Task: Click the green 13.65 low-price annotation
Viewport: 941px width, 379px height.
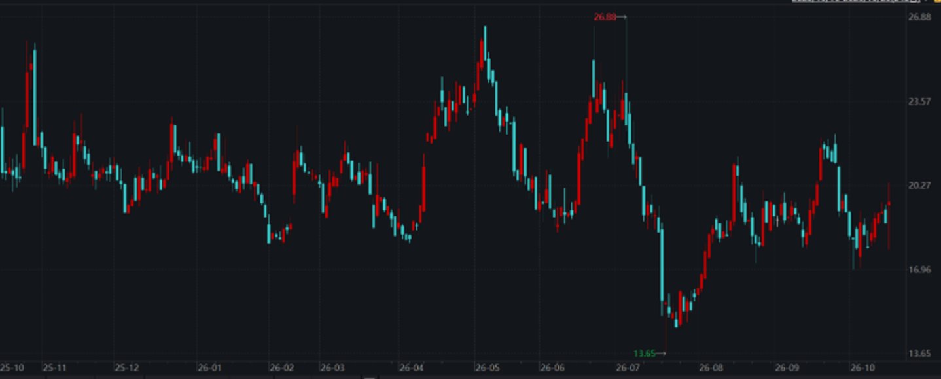Action: tap(644, 354)
